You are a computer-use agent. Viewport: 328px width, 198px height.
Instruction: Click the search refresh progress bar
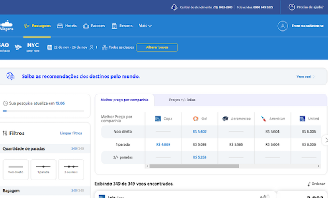pyautogui.click(x=43, y=111)
